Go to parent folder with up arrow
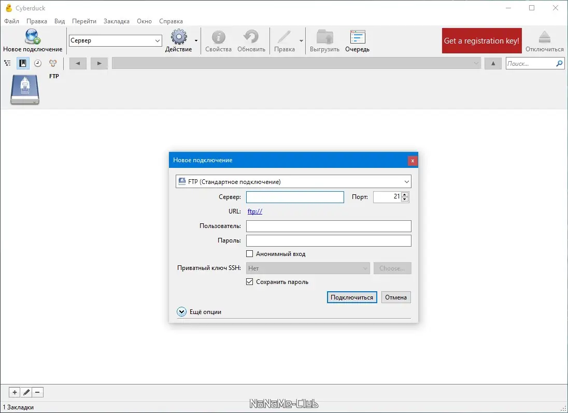Image resolution: width=568 pixels, height=413 pixels. [493, 63]
